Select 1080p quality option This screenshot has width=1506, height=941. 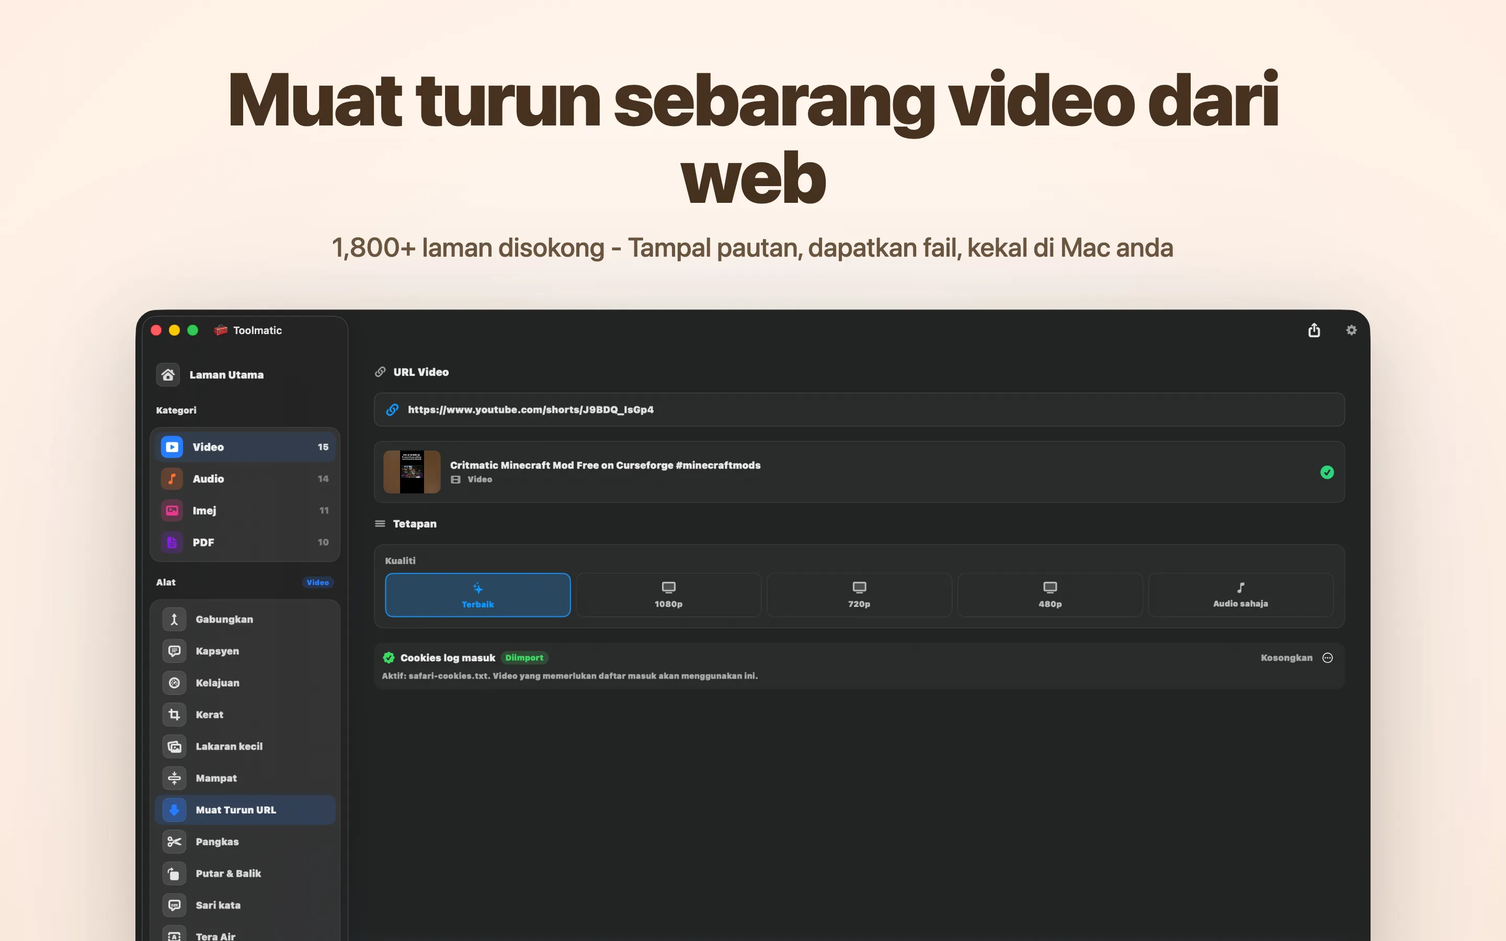coord(668,595)
